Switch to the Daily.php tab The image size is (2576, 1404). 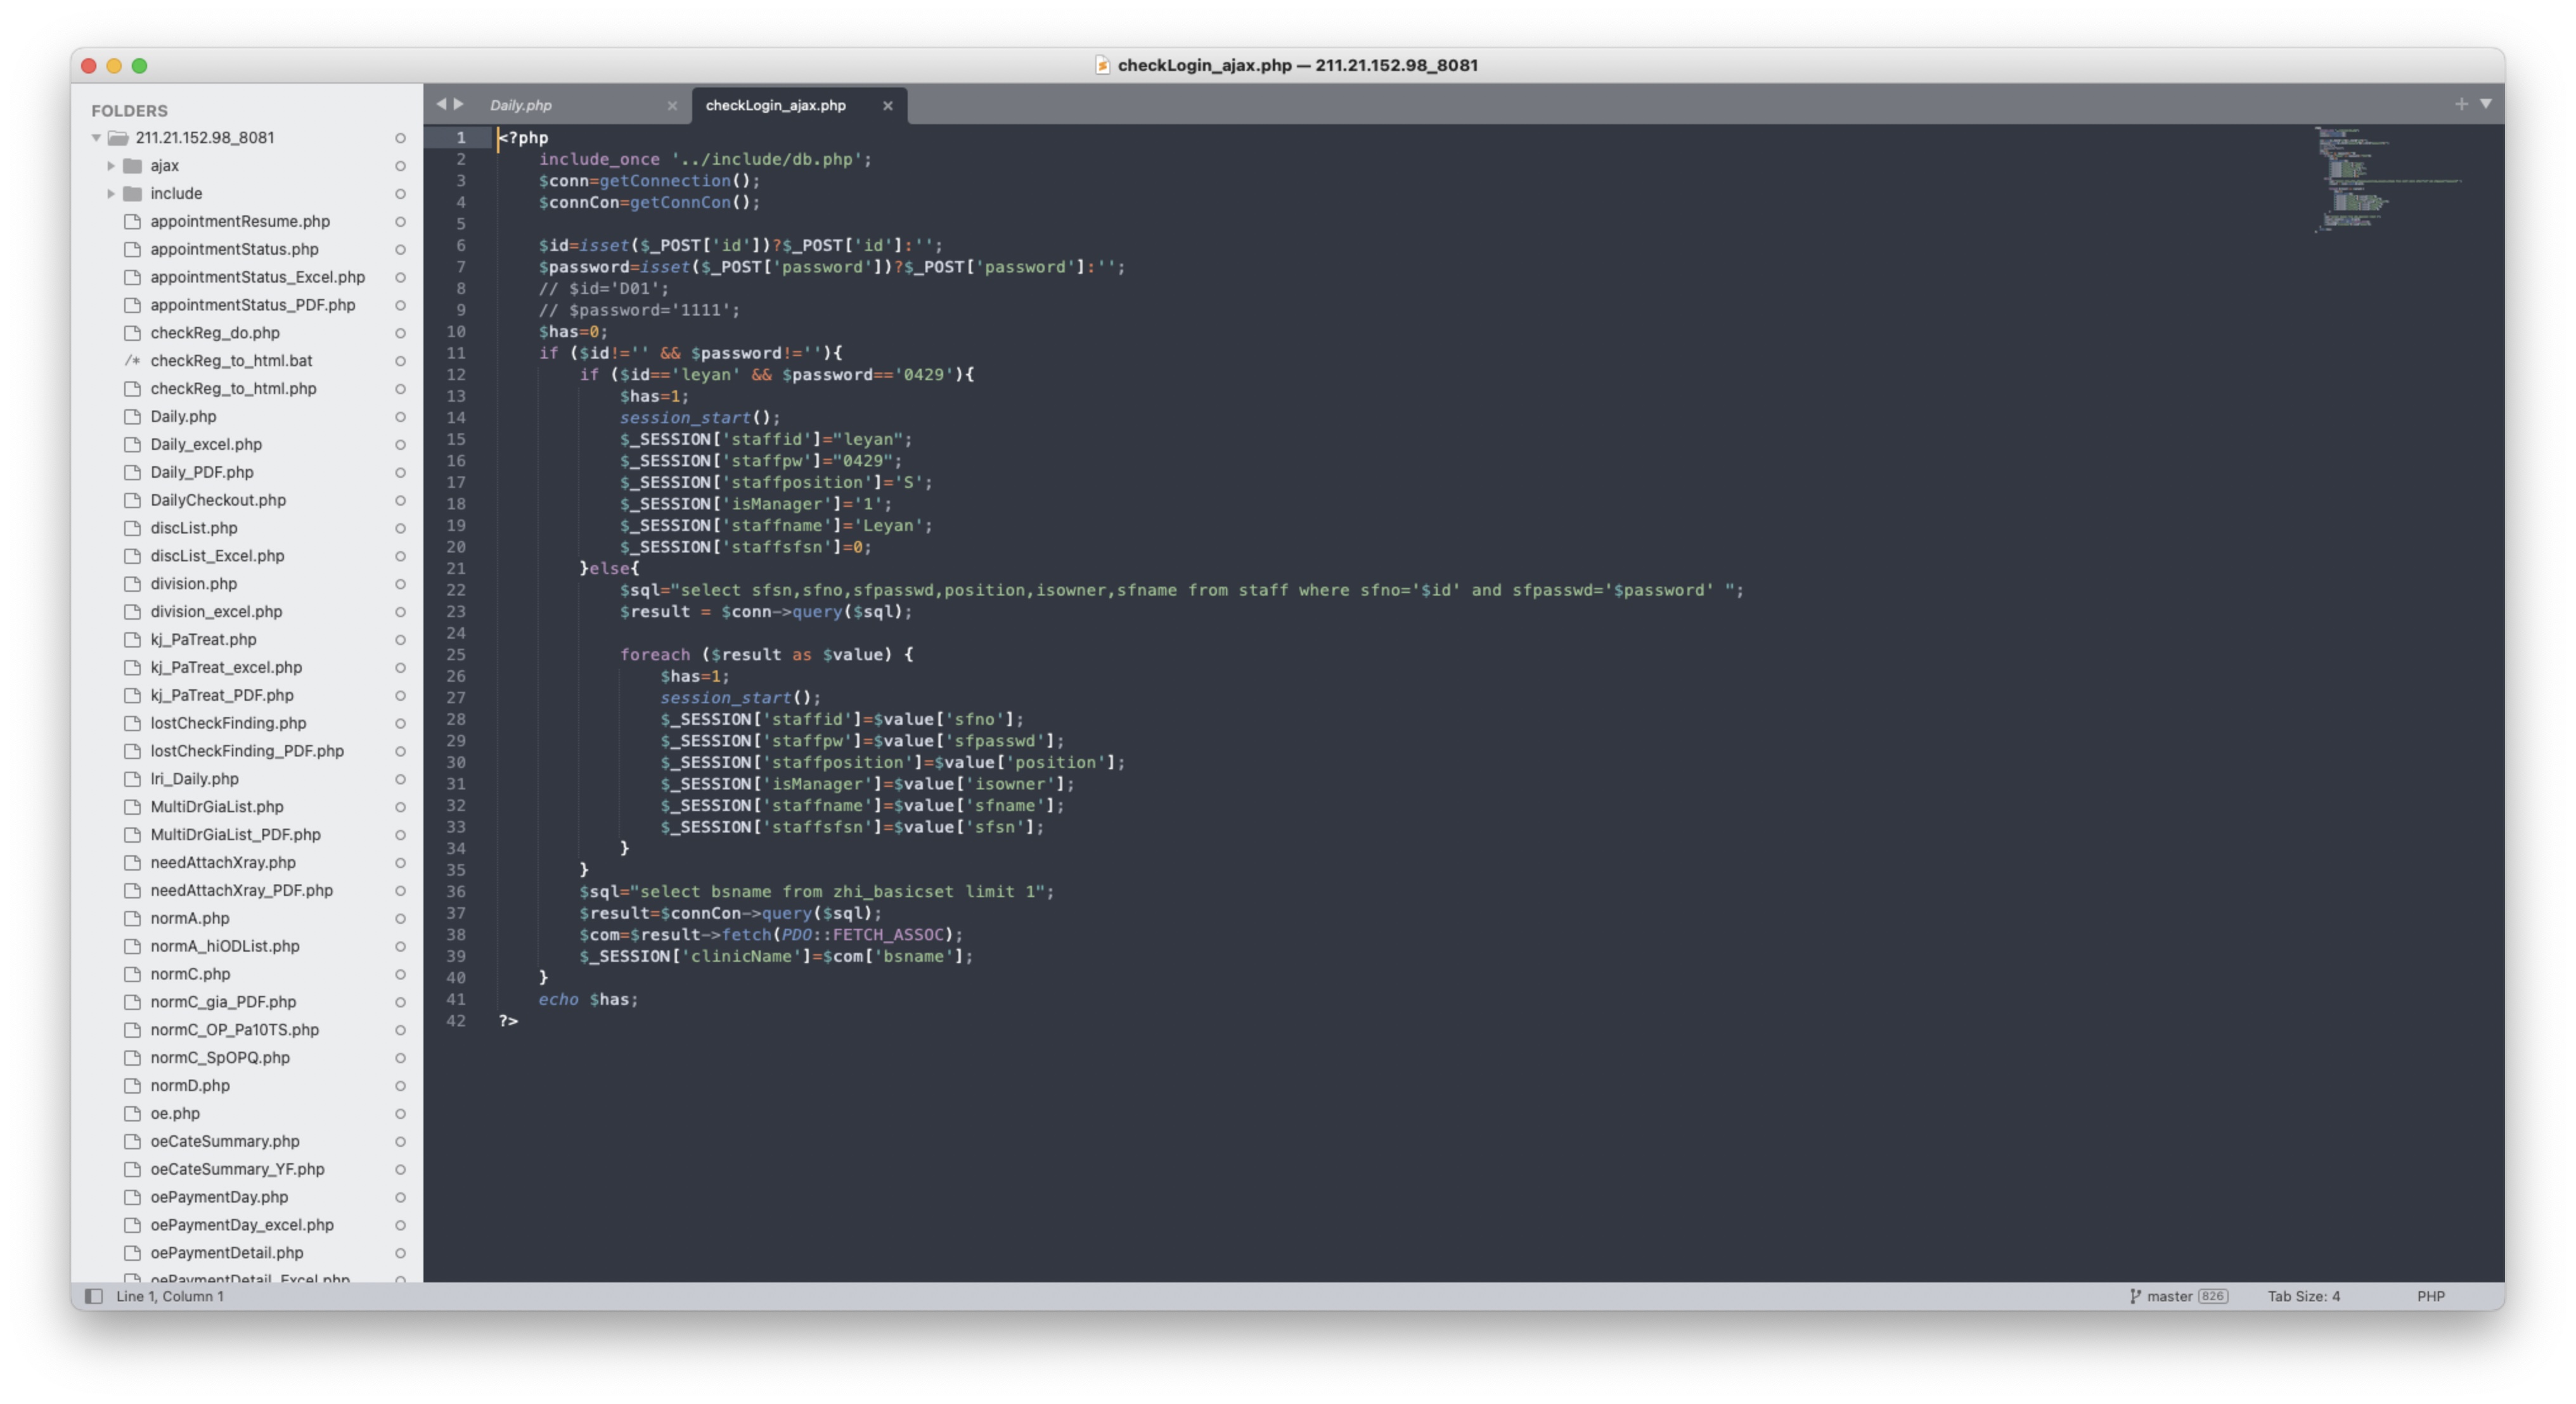click(x=521, y=105)
